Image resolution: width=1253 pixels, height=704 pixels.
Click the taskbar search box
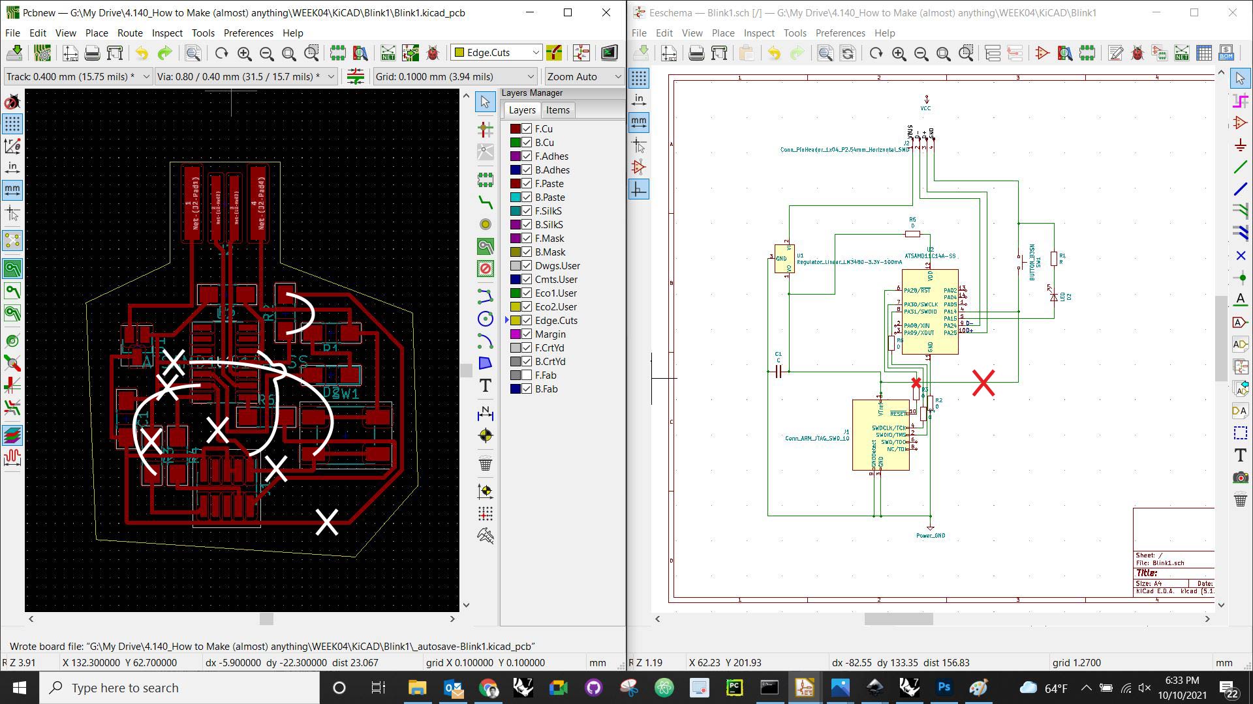coord(179,688)
